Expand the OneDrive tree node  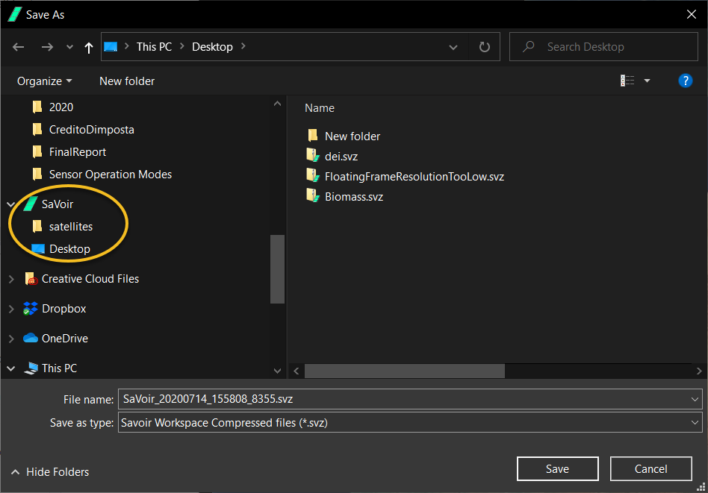(11, 339)
